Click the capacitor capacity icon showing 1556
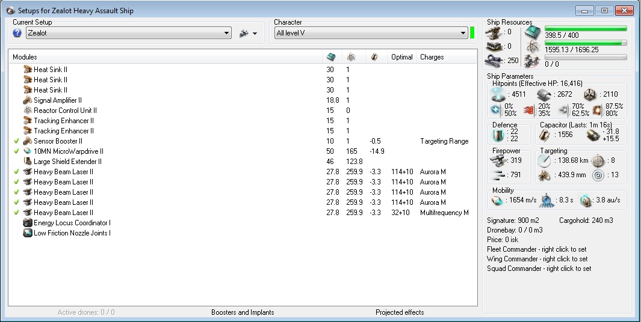641x322 pixels. click(x=545, y=135)
